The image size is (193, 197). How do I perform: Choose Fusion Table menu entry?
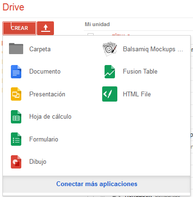tap(140, 71)
